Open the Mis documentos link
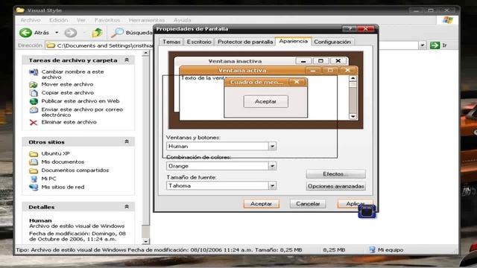The height and width of the screenshot is (268, 477). (63, 162)
